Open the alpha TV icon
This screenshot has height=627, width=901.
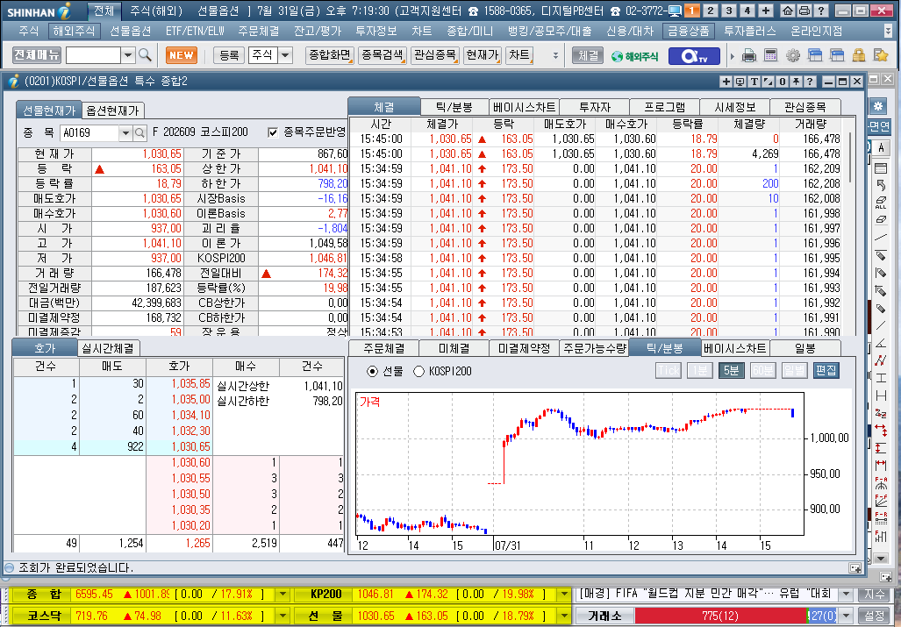694,56
